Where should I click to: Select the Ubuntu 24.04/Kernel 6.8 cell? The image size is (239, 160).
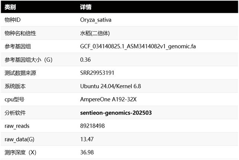[111, 86]
